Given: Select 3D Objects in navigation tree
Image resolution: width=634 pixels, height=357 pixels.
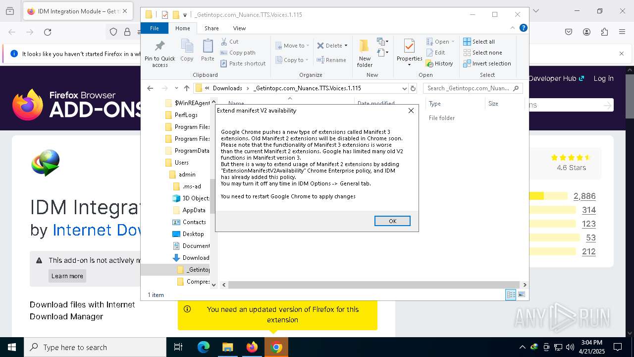Looking at the screenshot, I should pyautogui.click(x=191, y=198).
